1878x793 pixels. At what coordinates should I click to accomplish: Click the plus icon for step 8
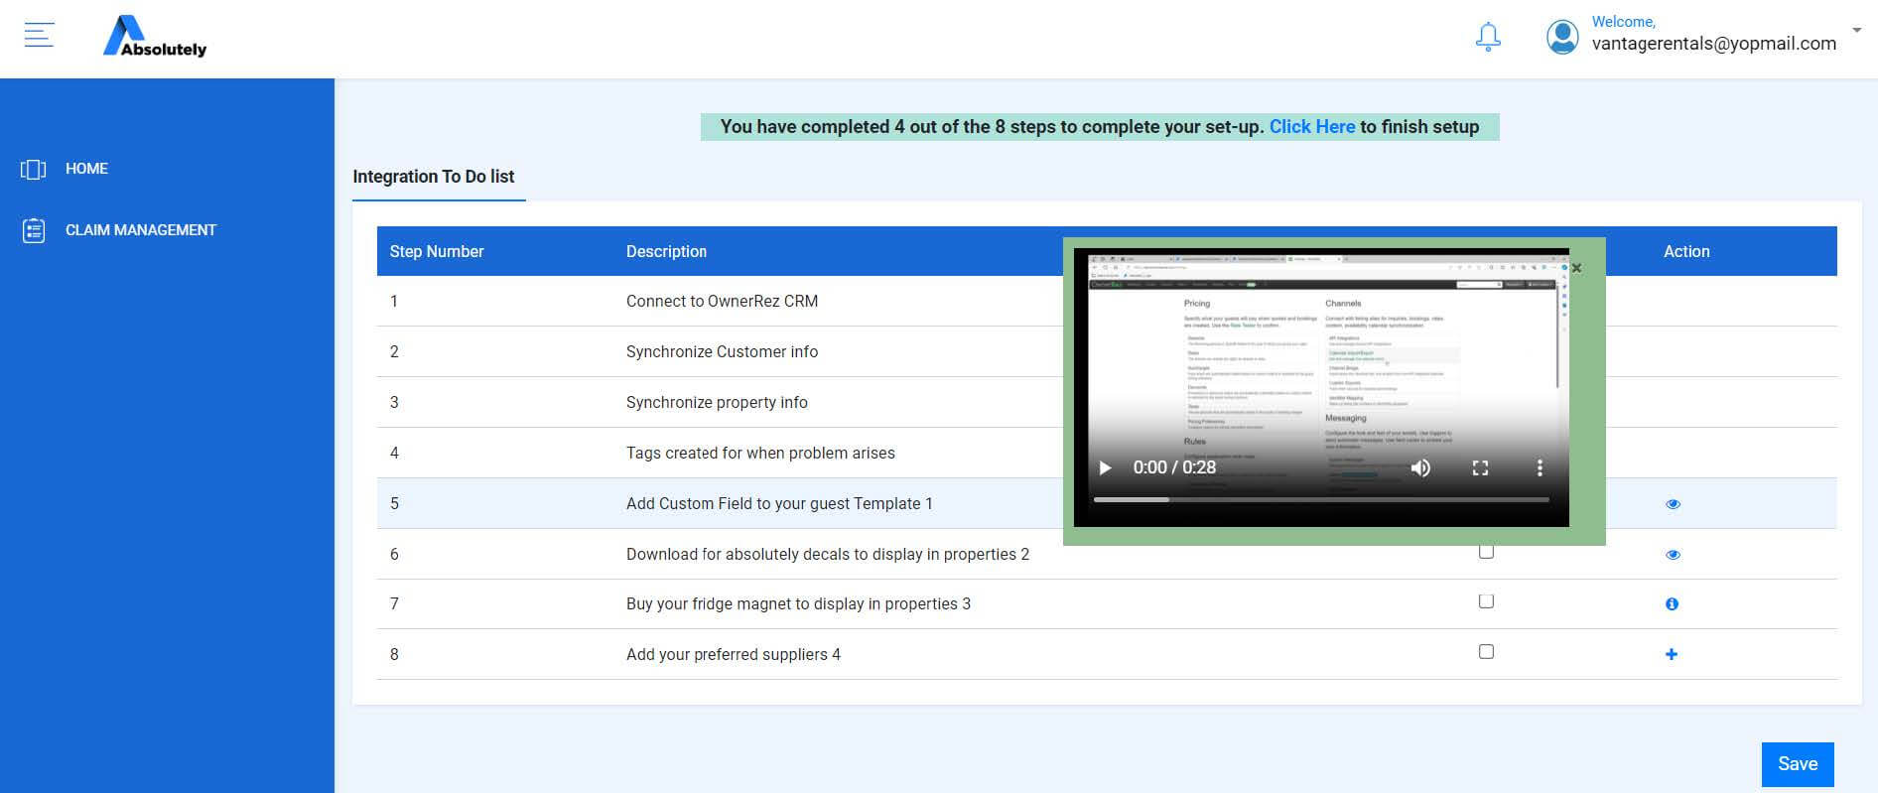[x=1672, y=654]
